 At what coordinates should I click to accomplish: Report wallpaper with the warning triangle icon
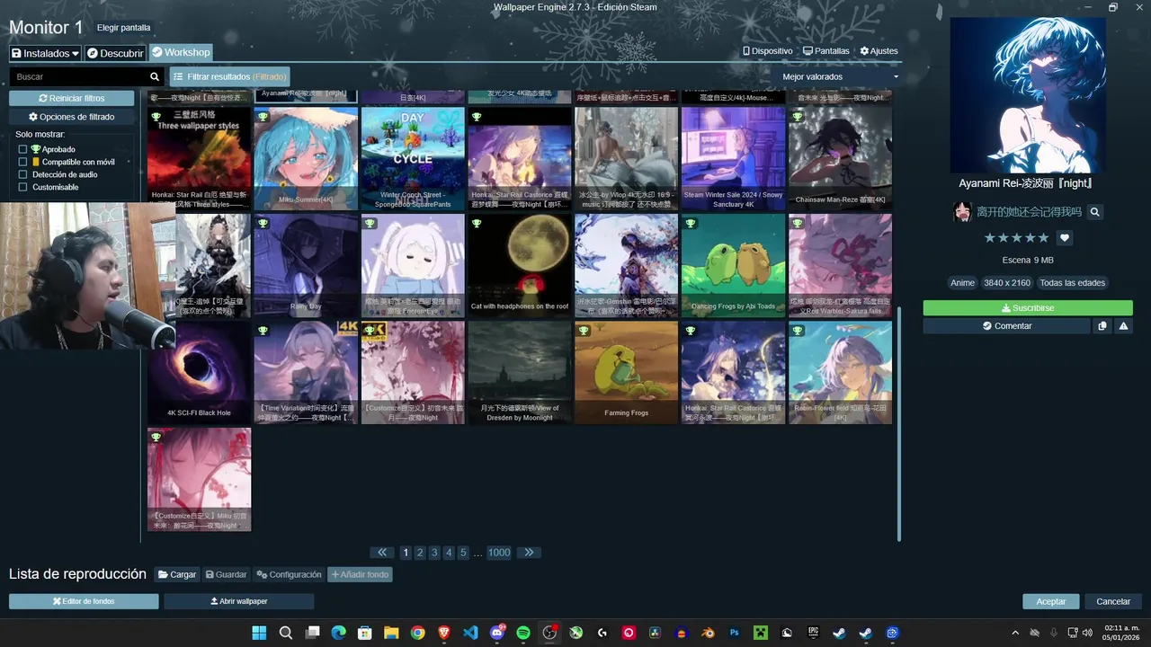pos(1123,326)
